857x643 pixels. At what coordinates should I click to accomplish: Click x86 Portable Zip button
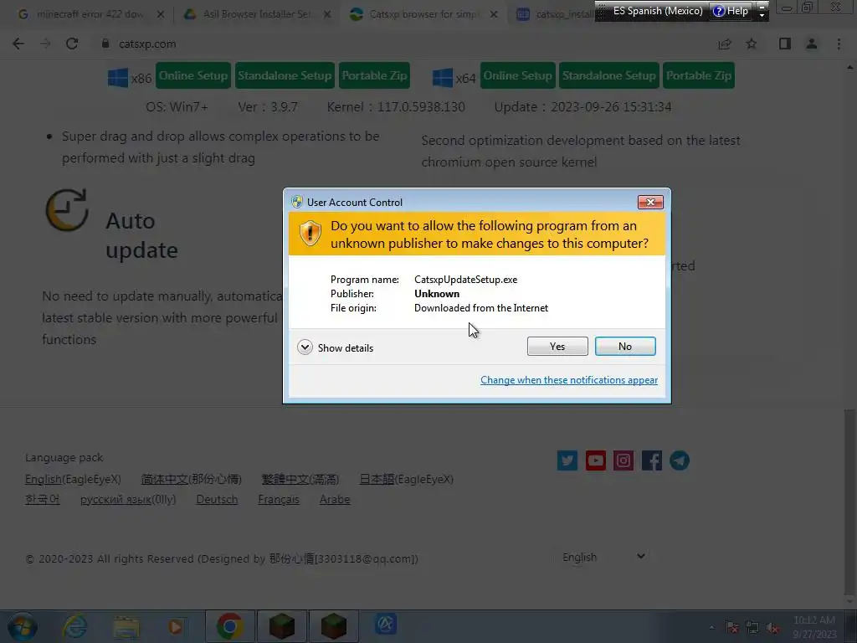374,75
